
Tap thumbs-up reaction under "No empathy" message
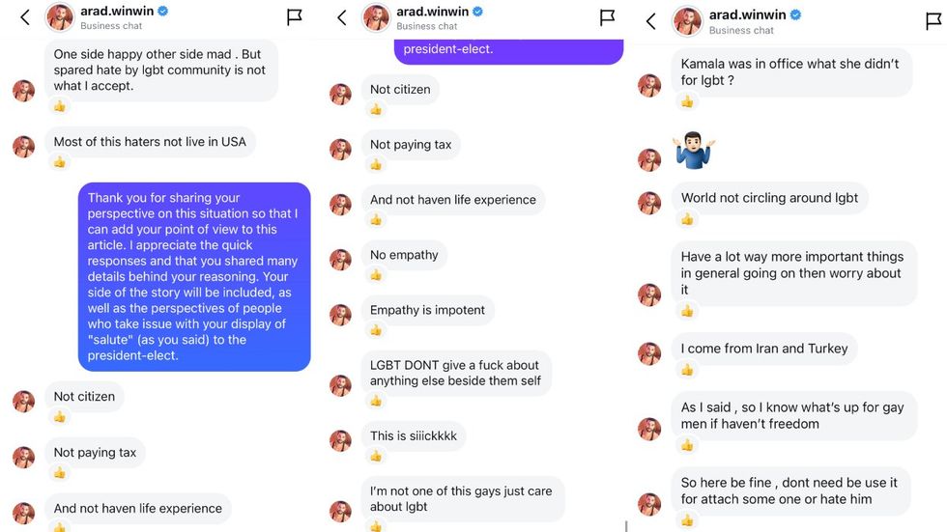click(376, 275)
